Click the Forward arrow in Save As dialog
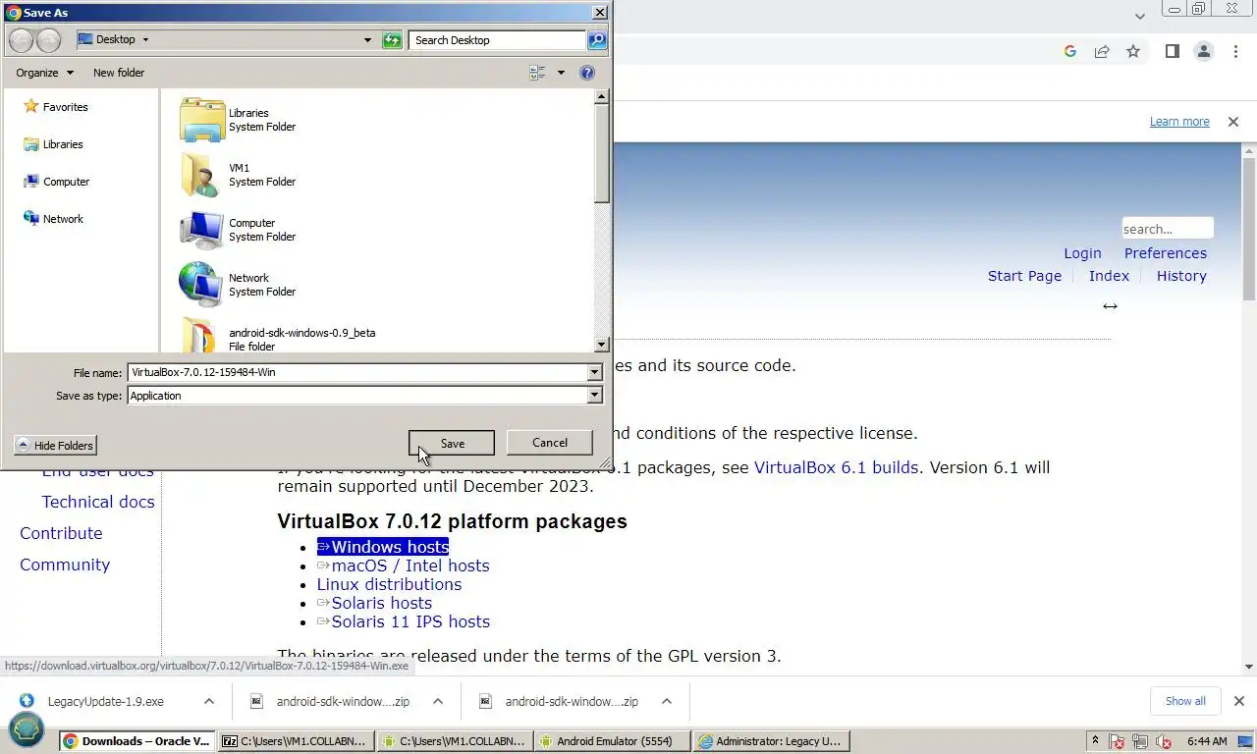This screenshot has height=754, width=1257. (x=48, y=40)
